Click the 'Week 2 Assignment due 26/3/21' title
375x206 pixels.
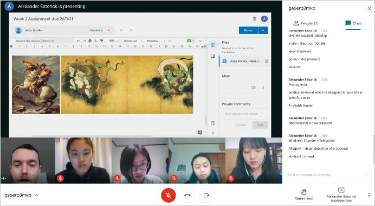pos(43,19)
